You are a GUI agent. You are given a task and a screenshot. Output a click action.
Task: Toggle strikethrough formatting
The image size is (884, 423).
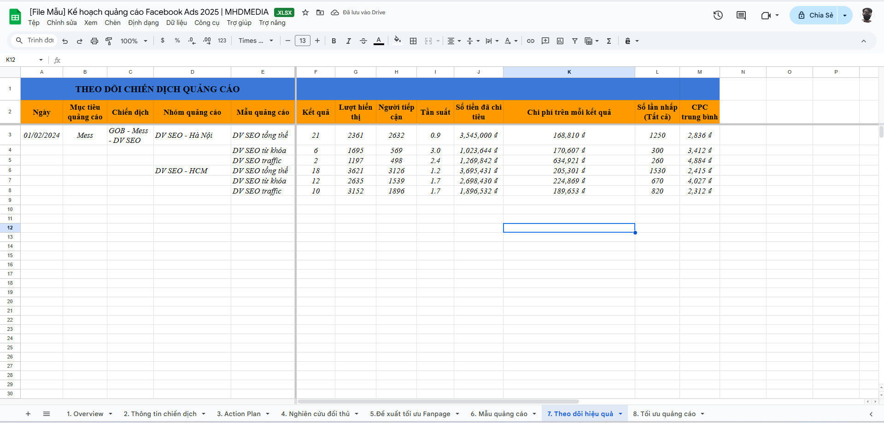[363, 41]
